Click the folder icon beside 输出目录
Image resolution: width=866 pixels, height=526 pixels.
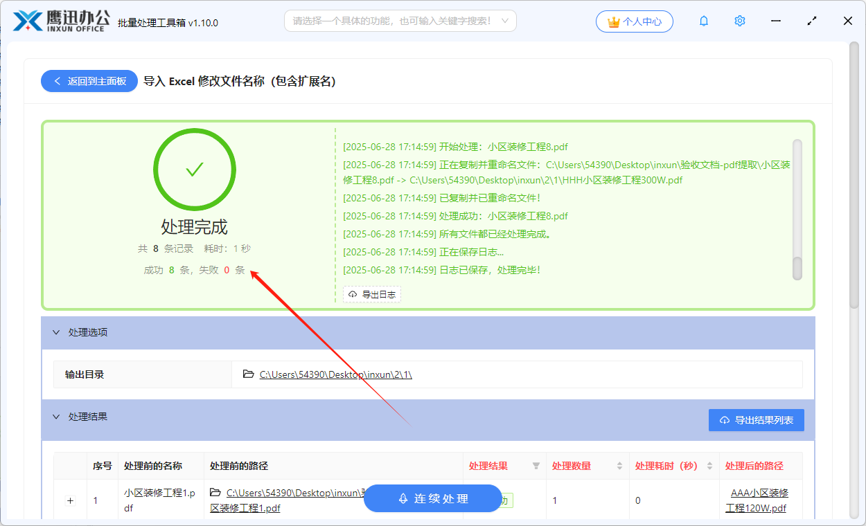(x=247, y=374)
